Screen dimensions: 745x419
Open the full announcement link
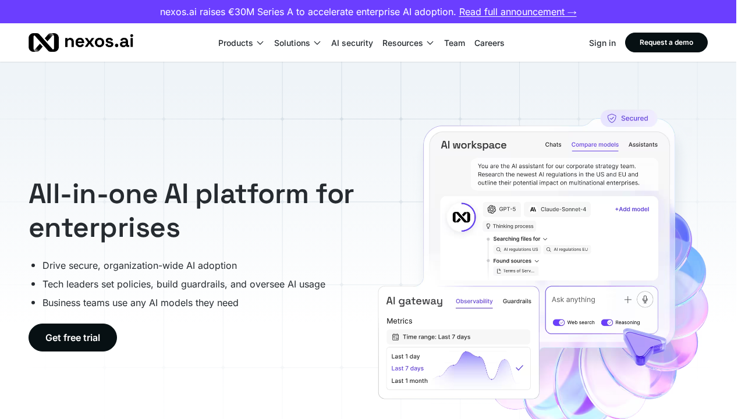coord(517,12)
